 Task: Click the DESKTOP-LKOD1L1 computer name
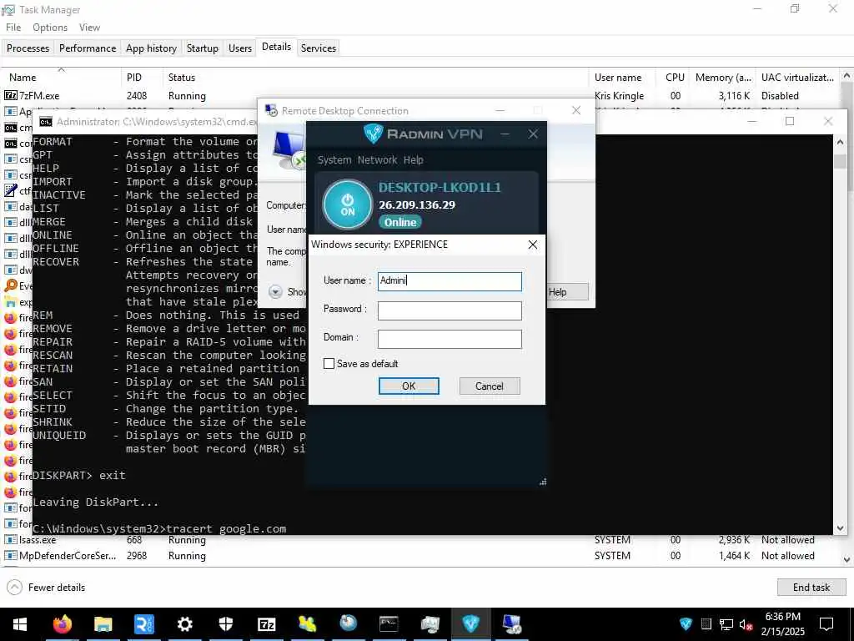coord(440,188)
